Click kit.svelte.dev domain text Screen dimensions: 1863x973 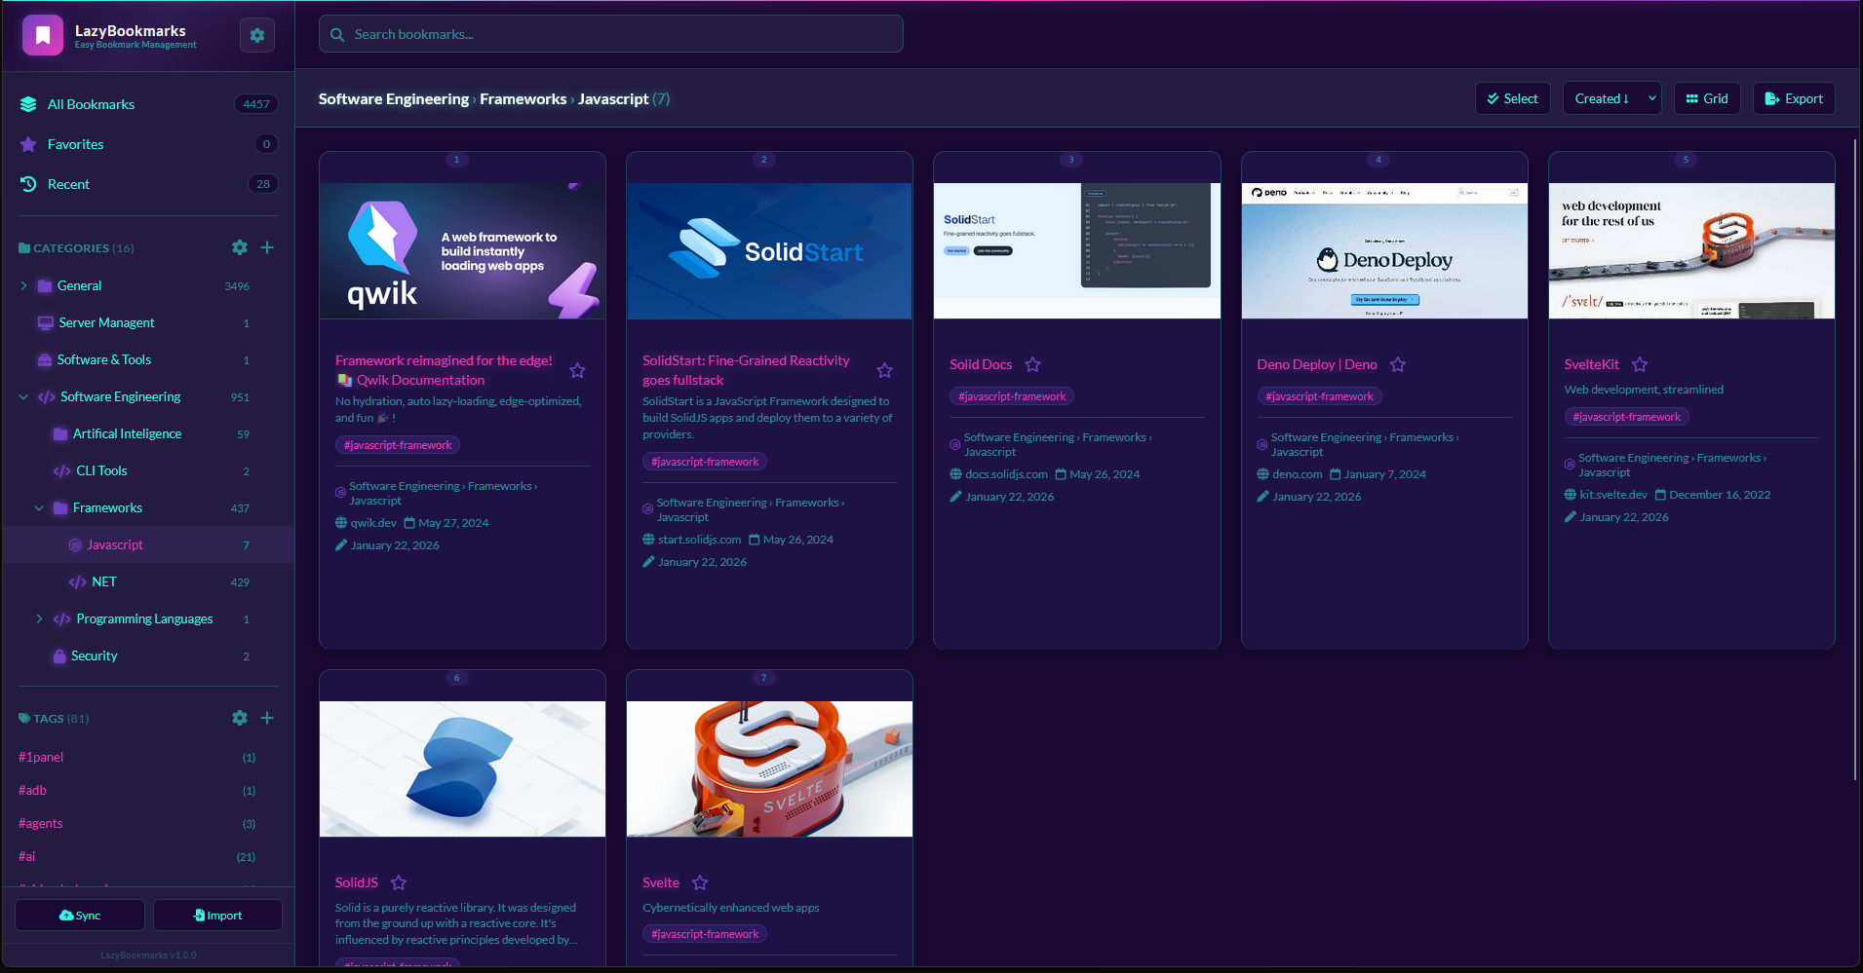pos(1613,495)
